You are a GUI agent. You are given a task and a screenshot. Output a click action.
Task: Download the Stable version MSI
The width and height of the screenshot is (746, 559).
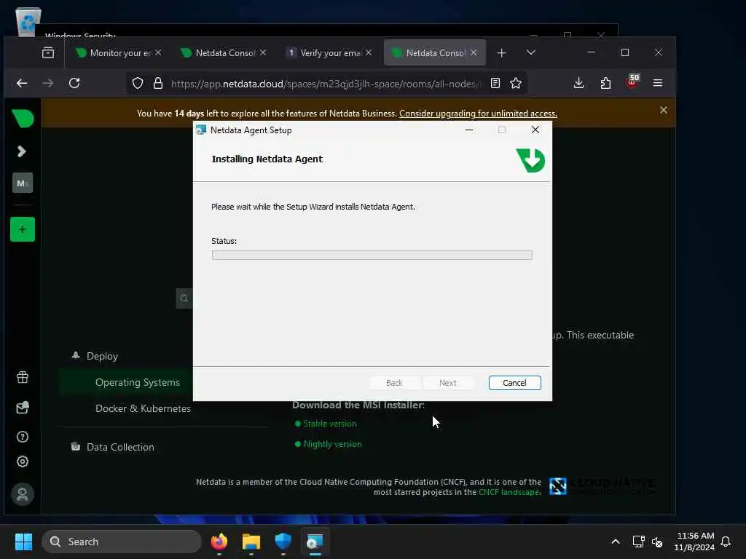[330, 424]
